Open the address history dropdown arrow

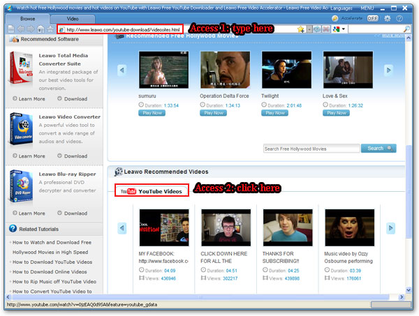[309, 29]
